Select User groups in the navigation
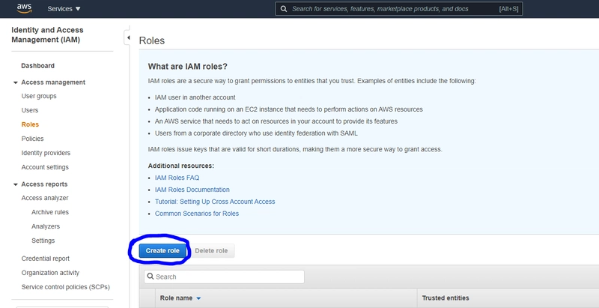 (39, 96)
